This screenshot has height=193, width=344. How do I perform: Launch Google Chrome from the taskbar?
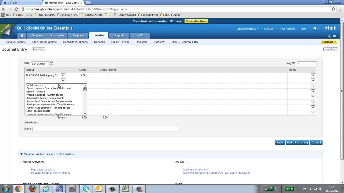(18, 189)
